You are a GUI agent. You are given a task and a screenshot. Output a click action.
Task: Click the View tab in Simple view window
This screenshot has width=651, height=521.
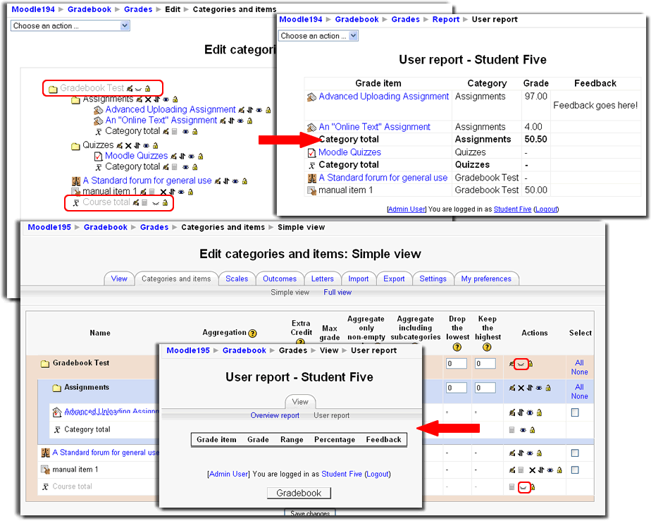119,278
